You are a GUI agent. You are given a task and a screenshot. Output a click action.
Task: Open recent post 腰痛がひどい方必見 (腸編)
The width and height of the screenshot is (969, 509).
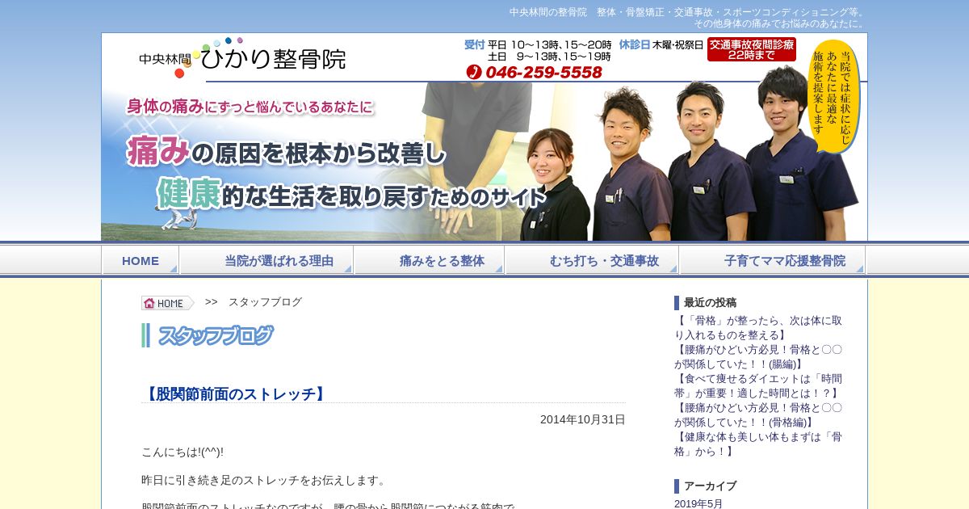pyautogui.click(x=758, y=356)
